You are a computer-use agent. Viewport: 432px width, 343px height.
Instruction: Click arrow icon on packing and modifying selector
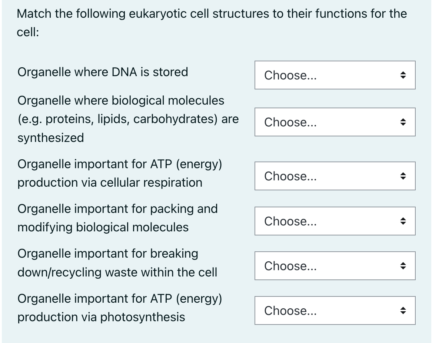[403, 221]
